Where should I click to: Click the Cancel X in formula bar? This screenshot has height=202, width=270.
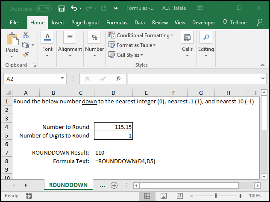click(x=88, y=79)
